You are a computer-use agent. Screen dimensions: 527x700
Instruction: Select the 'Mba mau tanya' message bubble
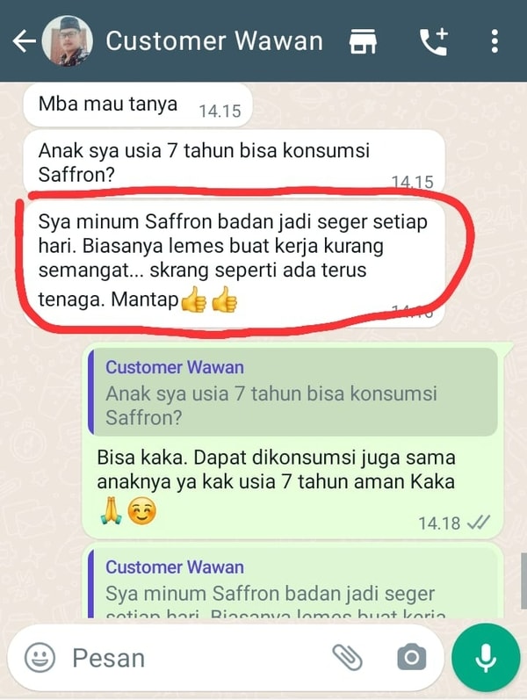pos(138,105)
